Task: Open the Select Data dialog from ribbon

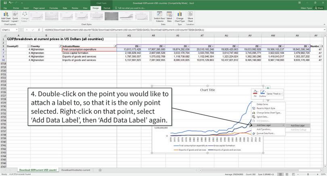Action: point(169,17)
